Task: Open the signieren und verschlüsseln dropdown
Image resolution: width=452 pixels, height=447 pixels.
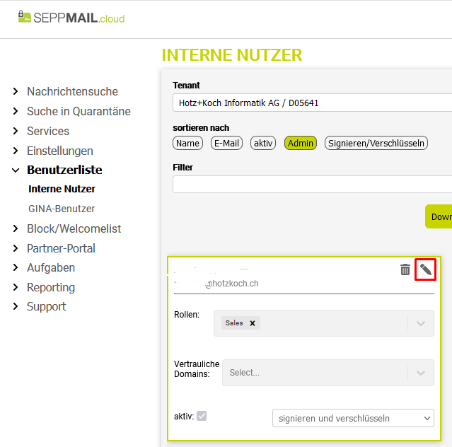Action: [353, 418]
